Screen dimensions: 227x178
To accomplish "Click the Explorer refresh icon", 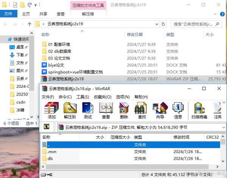I will click(163, 24).
